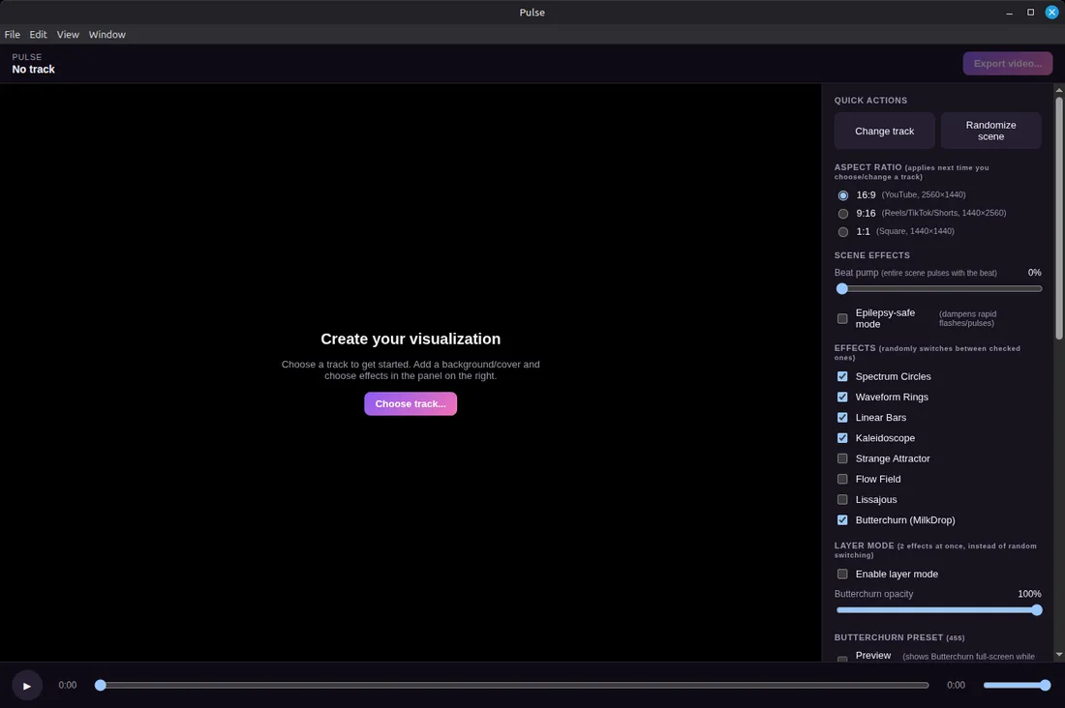Click the play button in the transport bar

pos(26,686)
